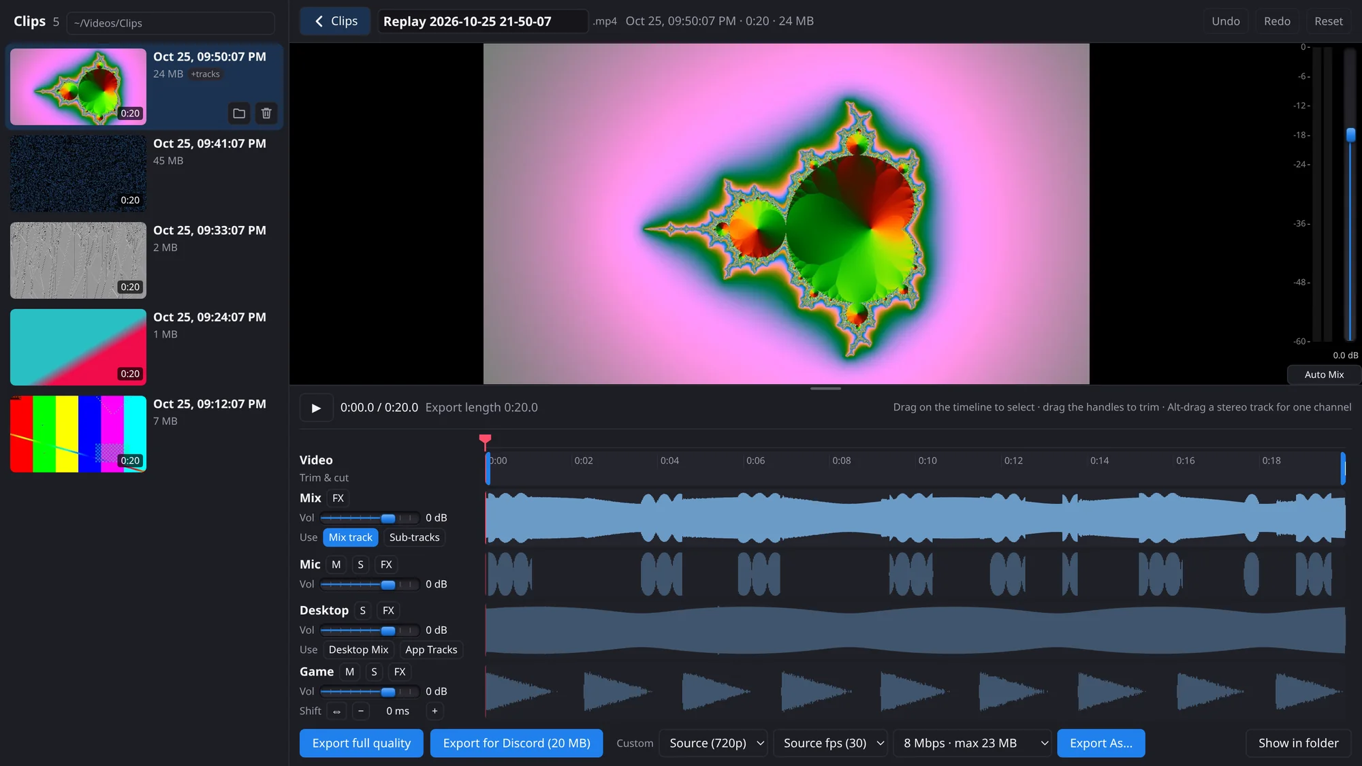Viewport: 1362px width, 766px height.
Task: Click the +tracks tag on first clip
Action: (x=206, y=74)
